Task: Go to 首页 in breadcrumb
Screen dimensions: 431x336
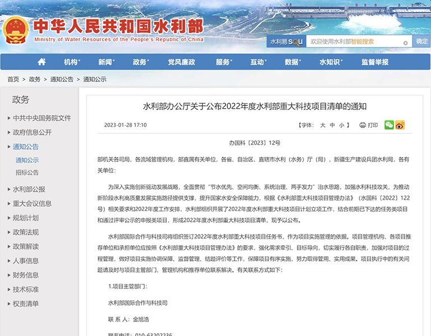Action: [x=13, y=80]
